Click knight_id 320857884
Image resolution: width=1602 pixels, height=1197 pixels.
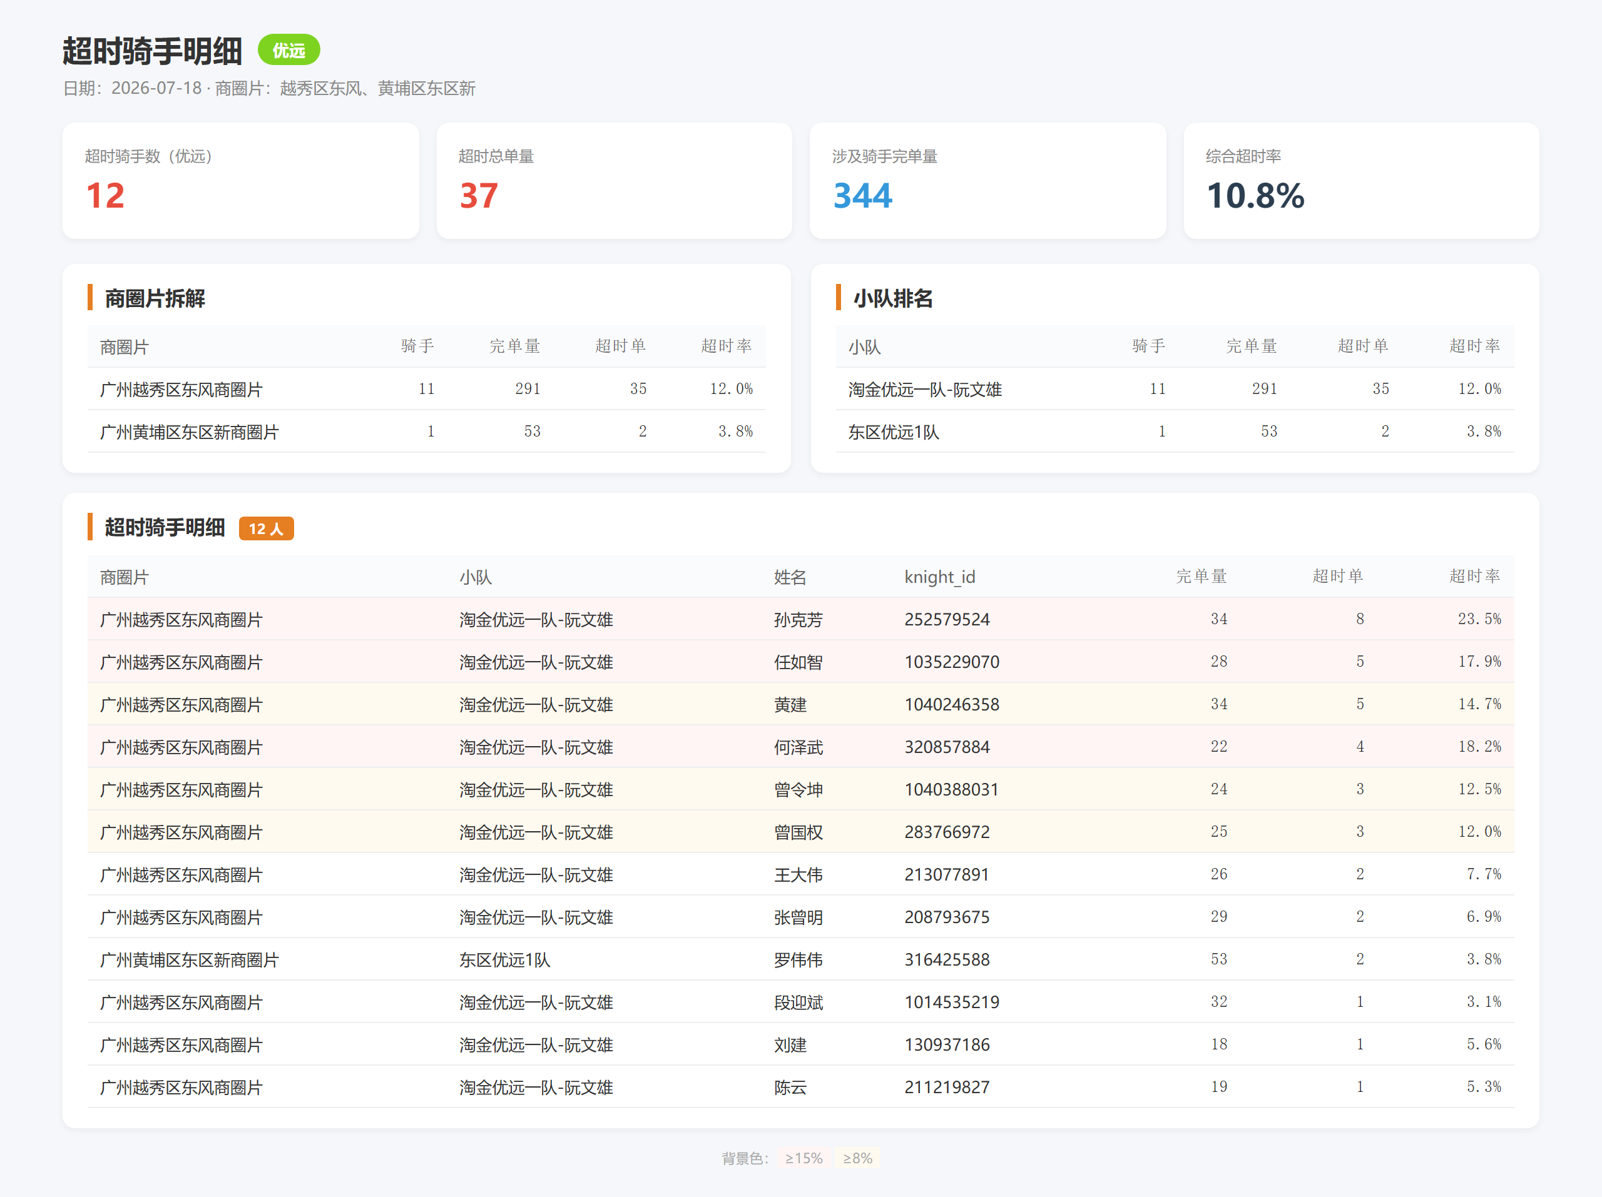(x=947, y=747)
